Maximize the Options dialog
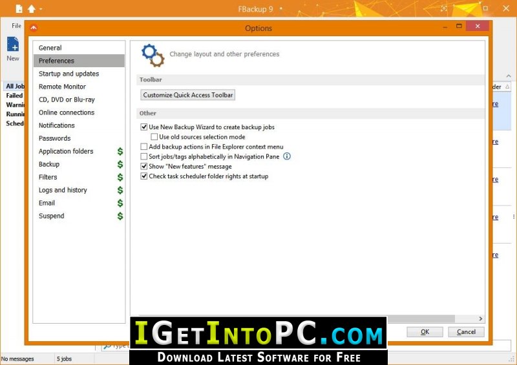 [459, 26]
